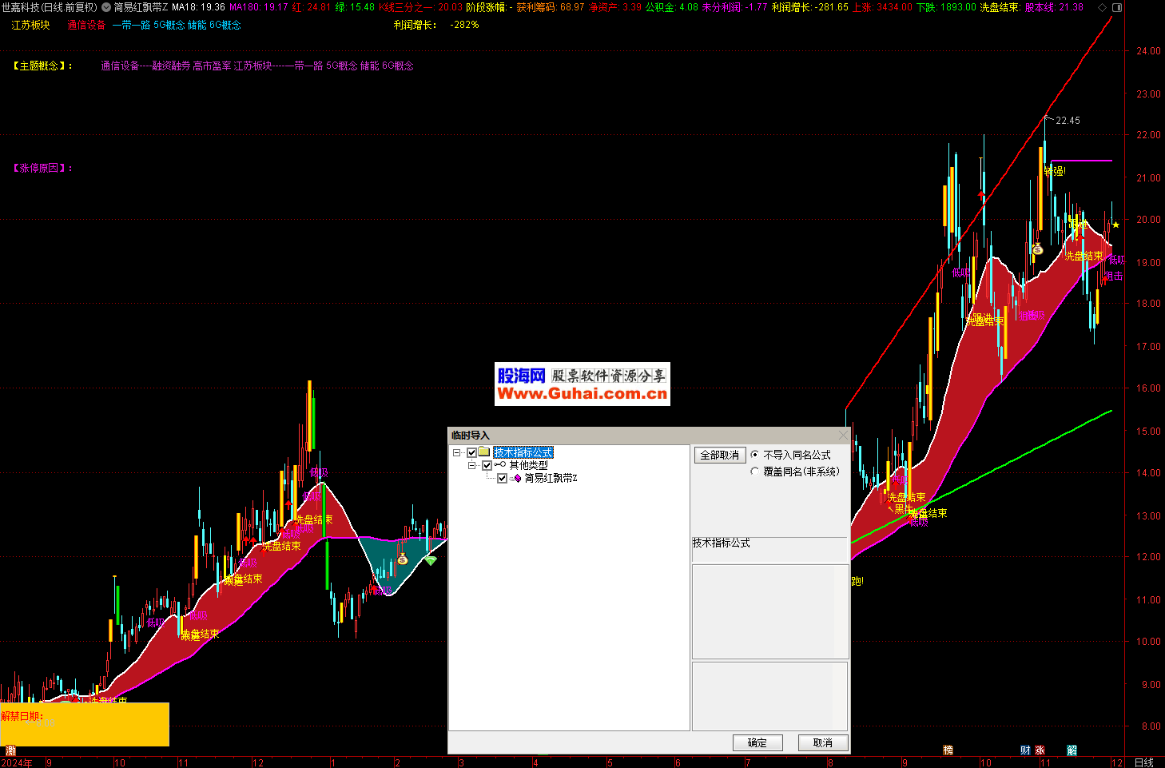Click the 财 marker icon on the timeline
This screenshot has width=1165, height=768.
point(1025,750)
